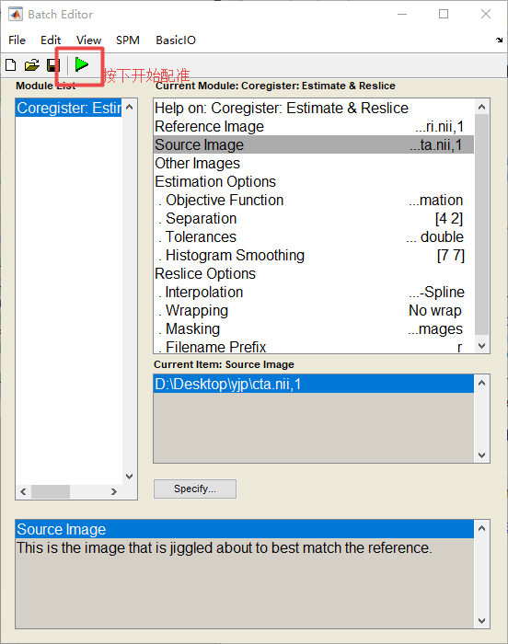The width and height of the screenshot is (508, 644).
Task: Open the File menu
Action: [17, 40]
